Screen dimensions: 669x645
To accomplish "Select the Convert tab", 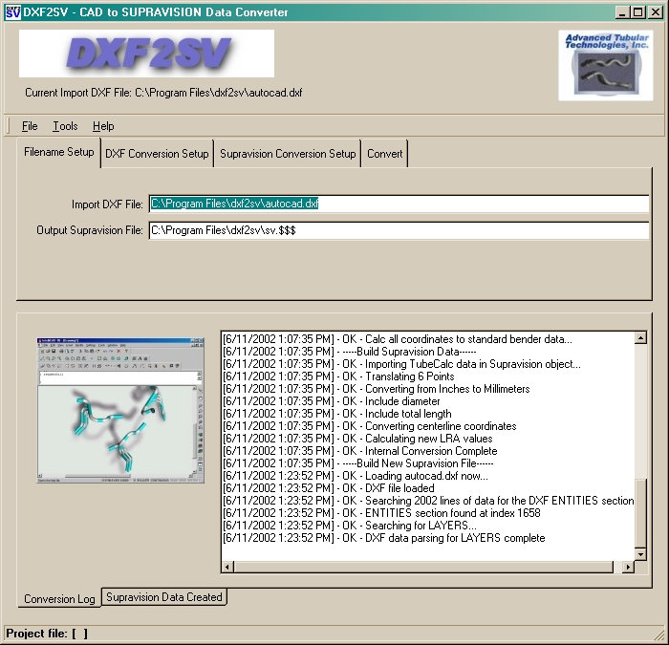I will (385, 154).
